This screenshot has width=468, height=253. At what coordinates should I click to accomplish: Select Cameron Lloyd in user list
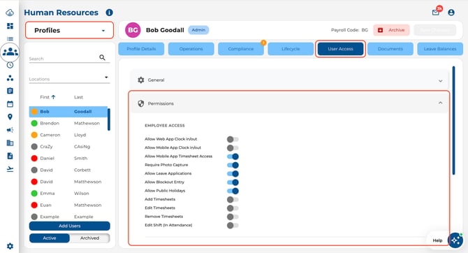[68, 135]
